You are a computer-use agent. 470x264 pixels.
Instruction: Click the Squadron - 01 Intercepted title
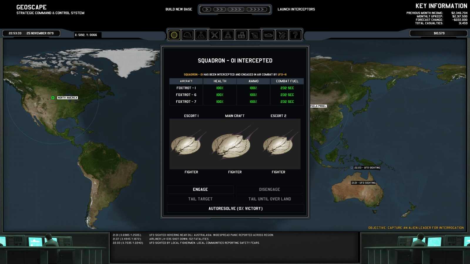235,61
